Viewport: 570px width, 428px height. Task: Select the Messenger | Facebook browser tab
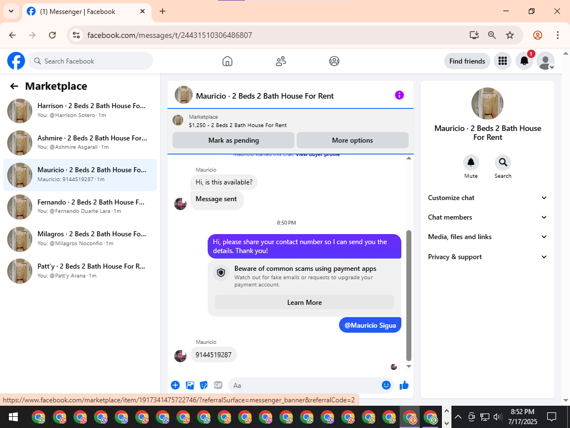[x=86, y=12]
